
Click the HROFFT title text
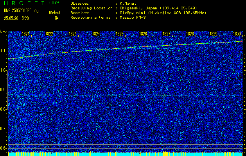coord(24,3)
